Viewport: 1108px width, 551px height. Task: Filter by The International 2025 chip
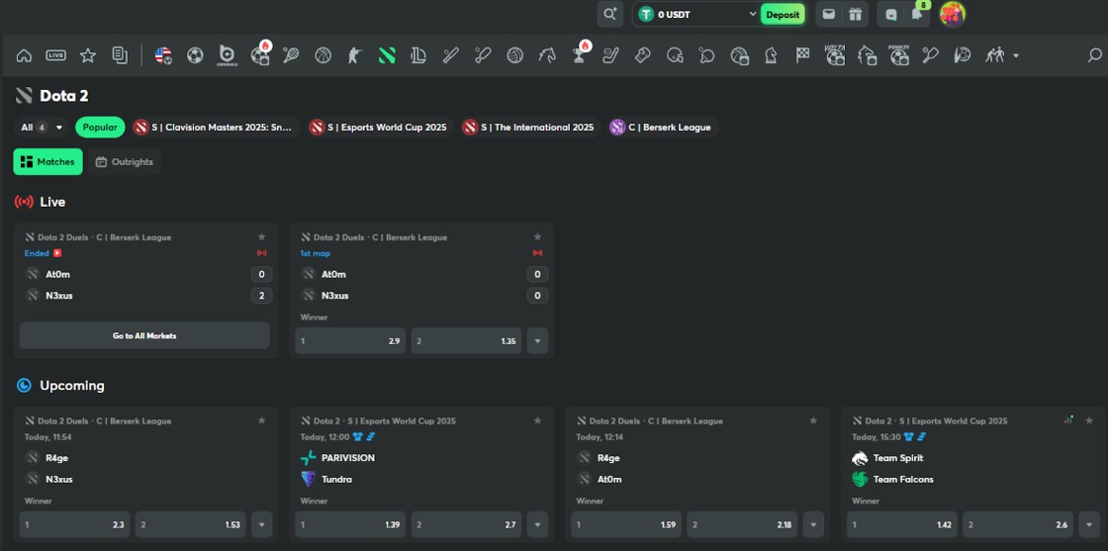click(x=529, y=128)
